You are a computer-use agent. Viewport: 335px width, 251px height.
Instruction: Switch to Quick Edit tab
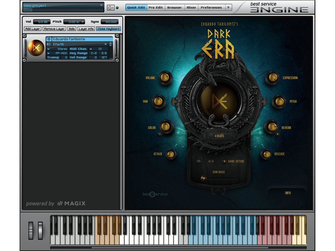[136, 7]
